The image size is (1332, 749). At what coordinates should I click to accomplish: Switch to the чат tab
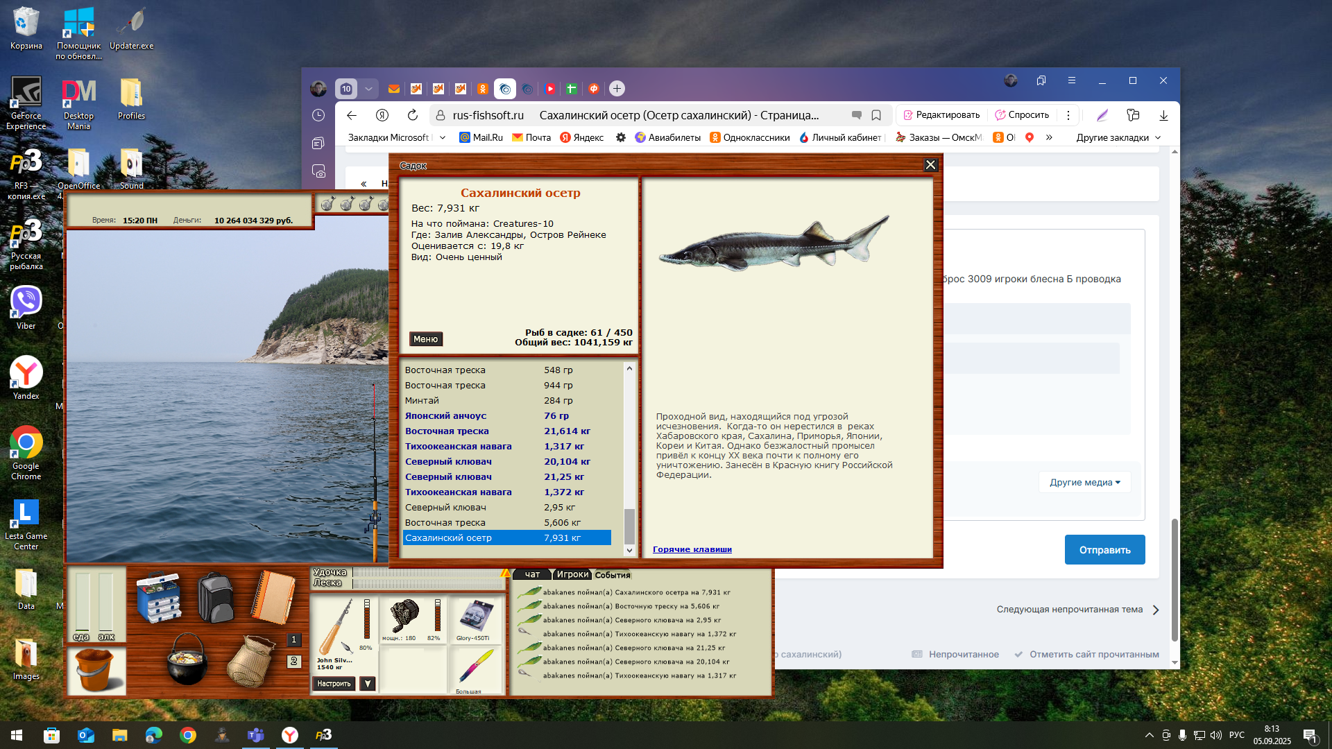click(532, 574)
